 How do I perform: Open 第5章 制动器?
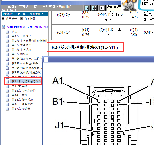pyautogui.click(x=20, y=54)
